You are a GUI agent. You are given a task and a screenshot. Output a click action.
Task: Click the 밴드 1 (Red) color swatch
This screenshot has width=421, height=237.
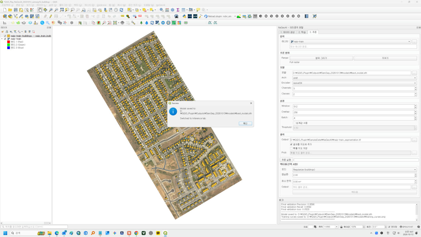[9, 42]
